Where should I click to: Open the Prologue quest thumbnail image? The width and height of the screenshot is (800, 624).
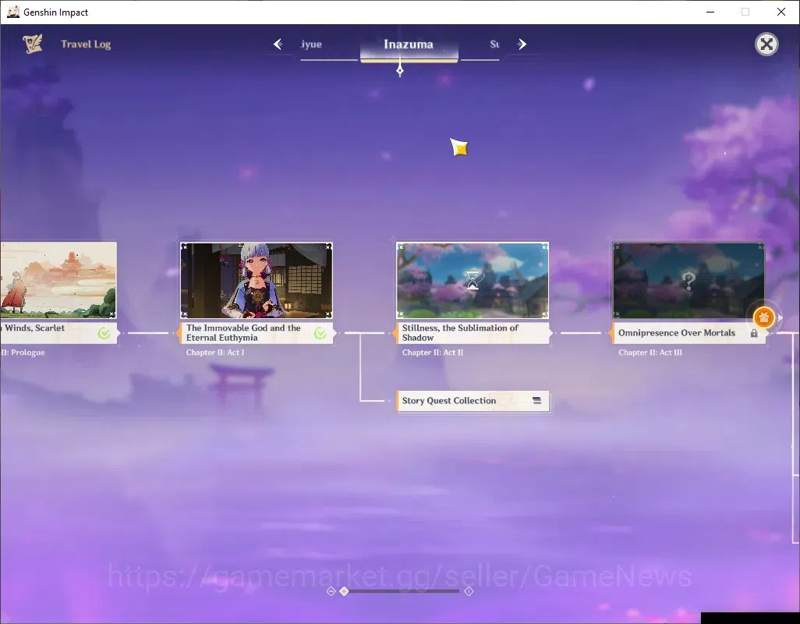(58, 280)
